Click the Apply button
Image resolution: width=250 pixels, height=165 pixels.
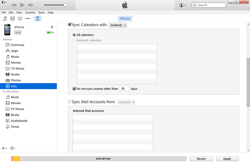coord(227,159)
